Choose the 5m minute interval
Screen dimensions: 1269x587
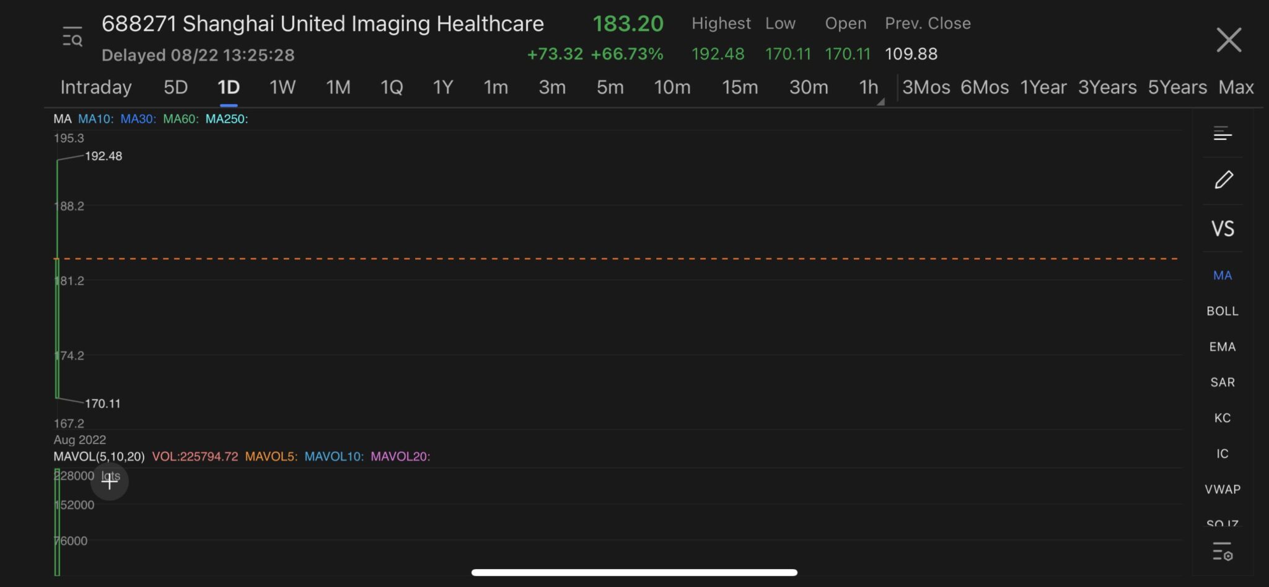click(610, 87)
